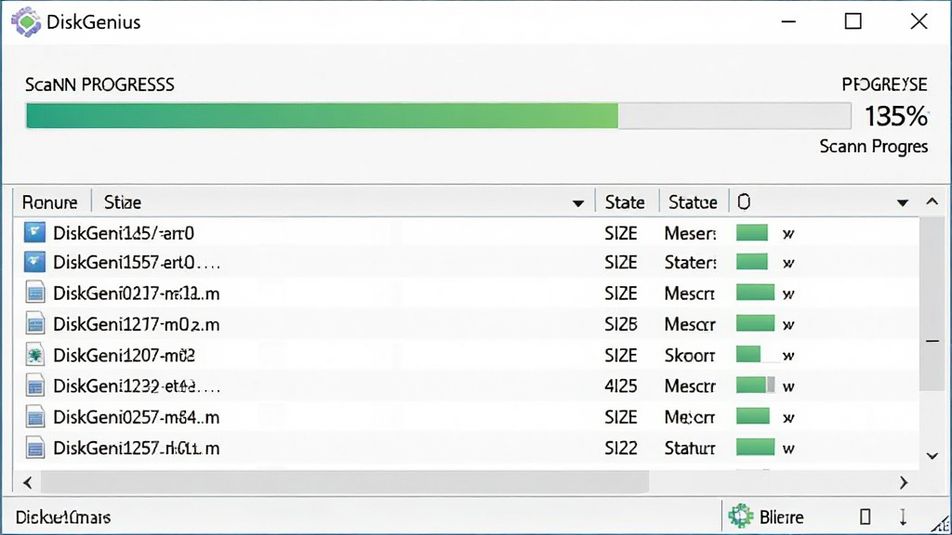The width and height of the screenshot is (952, 535).
Task: Click the file icon of DiskGeni1217-m02.m
Action: (x=35, y=324)
